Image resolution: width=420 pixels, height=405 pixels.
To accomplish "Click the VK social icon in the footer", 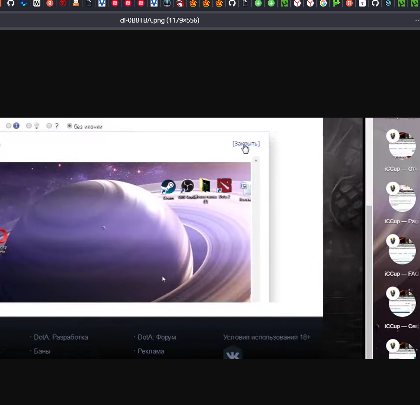I will pos(233,353).
